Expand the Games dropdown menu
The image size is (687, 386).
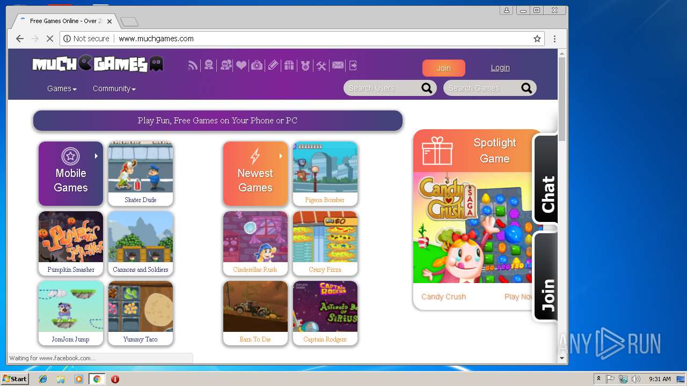[62, 88]
